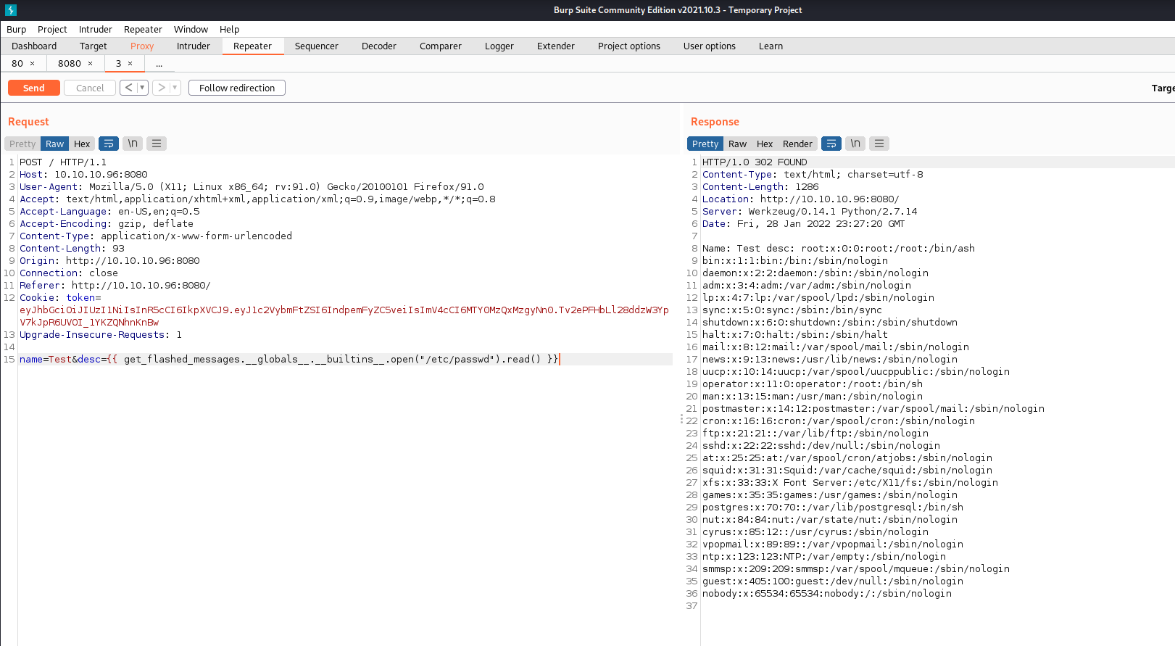Image resolution: width=1175 pixels, height=646 pixels.
Task: Click the Response panel heading
Action: 715,122
